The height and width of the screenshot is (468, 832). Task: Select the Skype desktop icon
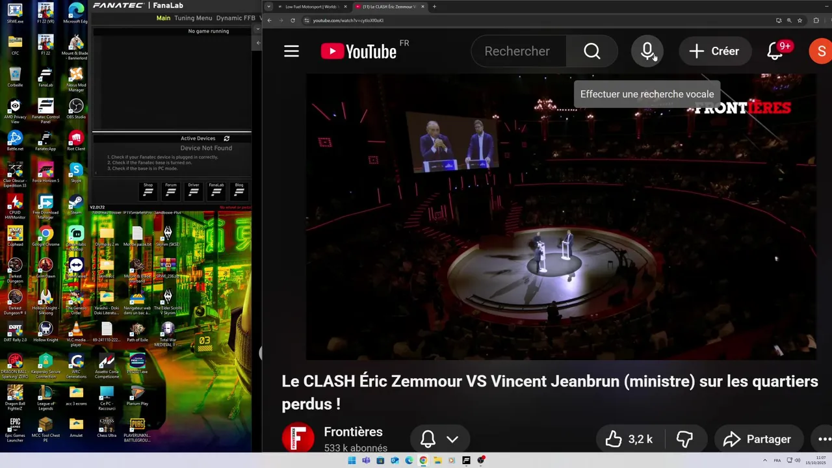(76, 172)
